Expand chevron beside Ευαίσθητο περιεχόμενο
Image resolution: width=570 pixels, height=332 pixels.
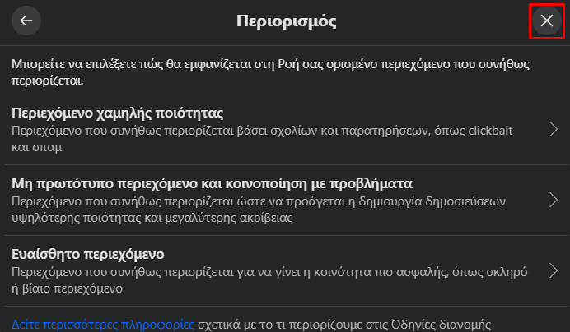coord(554,270)
